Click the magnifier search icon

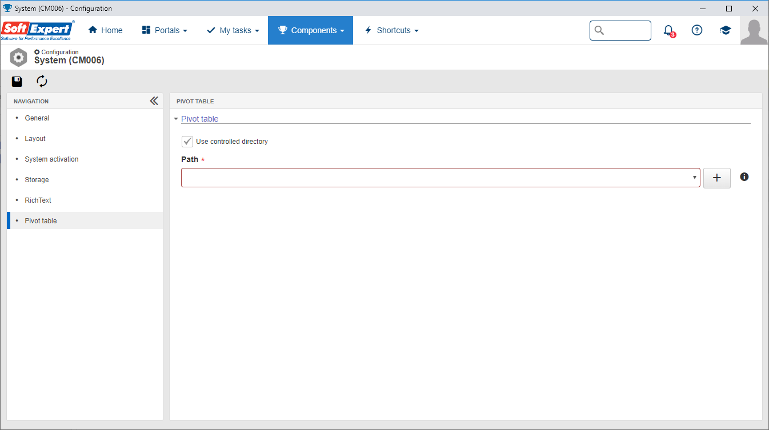coord(599,30)
